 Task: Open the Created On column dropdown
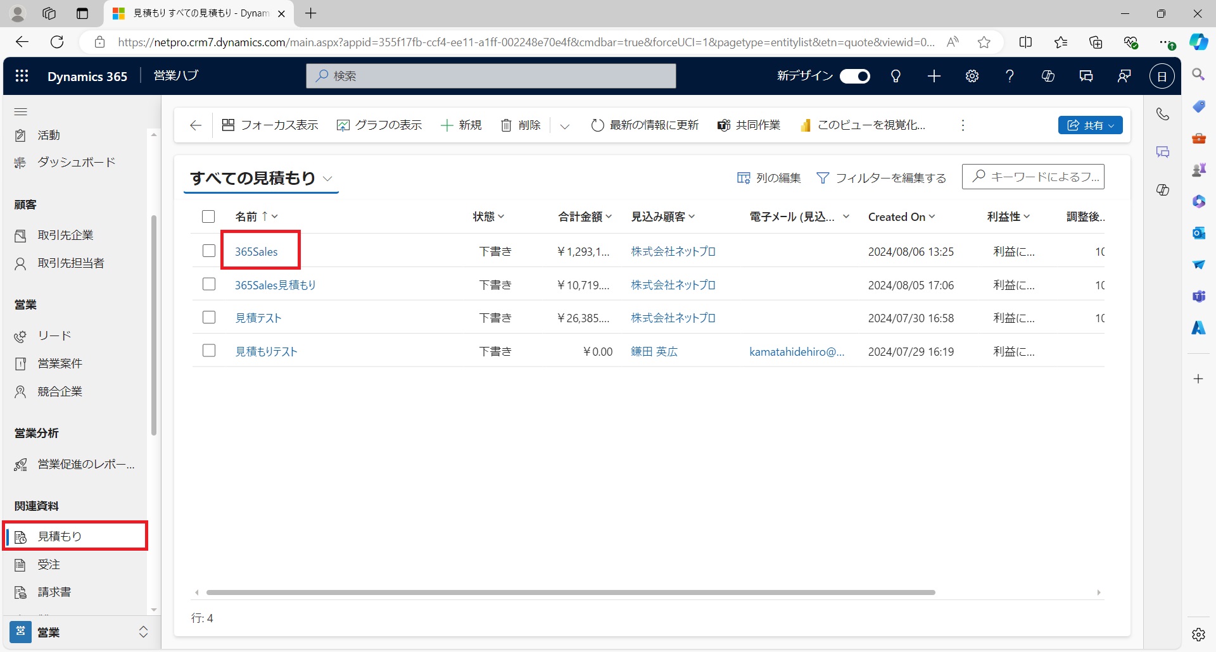[x=931, y=216]
